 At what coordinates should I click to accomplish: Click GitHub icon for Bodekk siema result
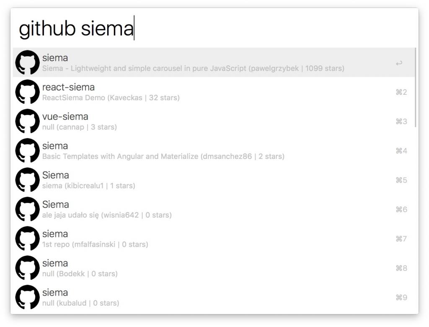tap(27, 268)
